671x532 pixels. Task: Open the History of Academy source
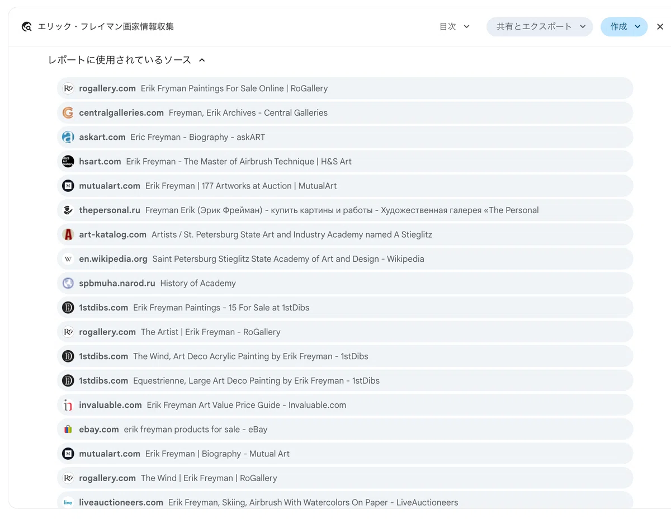point(345,283)
